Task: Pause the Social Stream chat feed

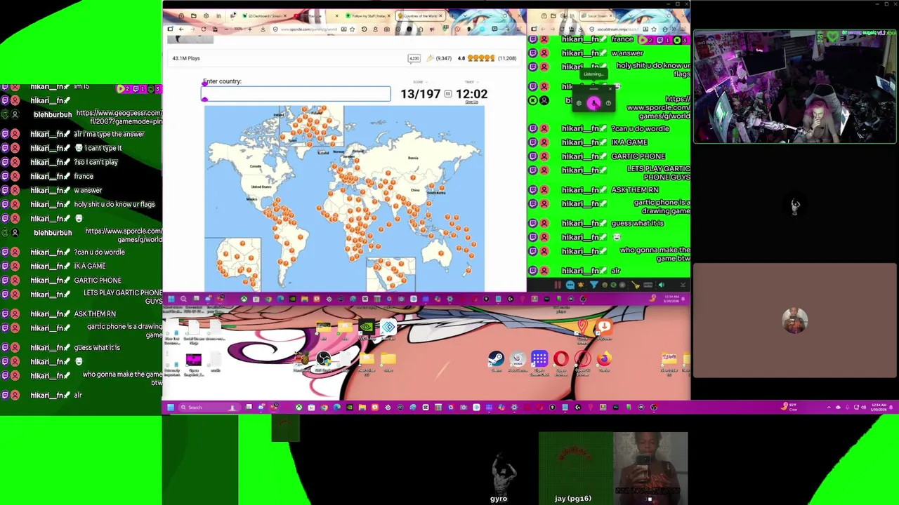Action: tap(558, 285)
